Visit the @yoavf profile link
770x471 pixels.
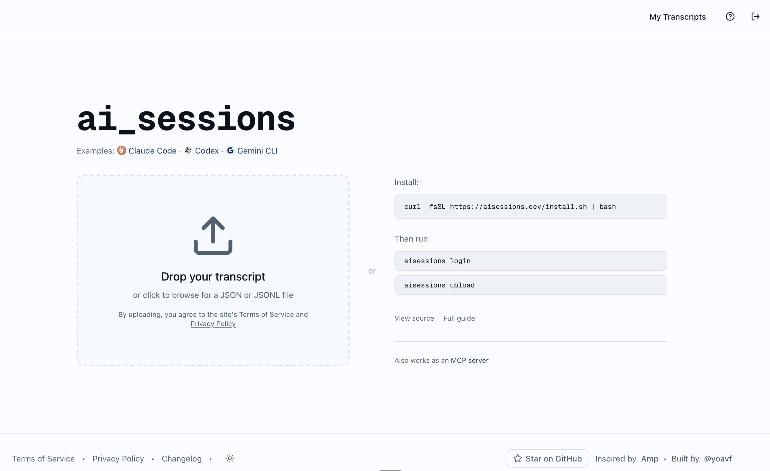tap(718, 458)
